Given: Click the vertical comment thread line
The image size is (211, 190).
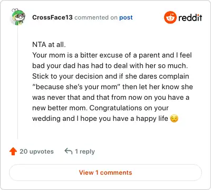Looking at the screenshot, I should [18, 82].
